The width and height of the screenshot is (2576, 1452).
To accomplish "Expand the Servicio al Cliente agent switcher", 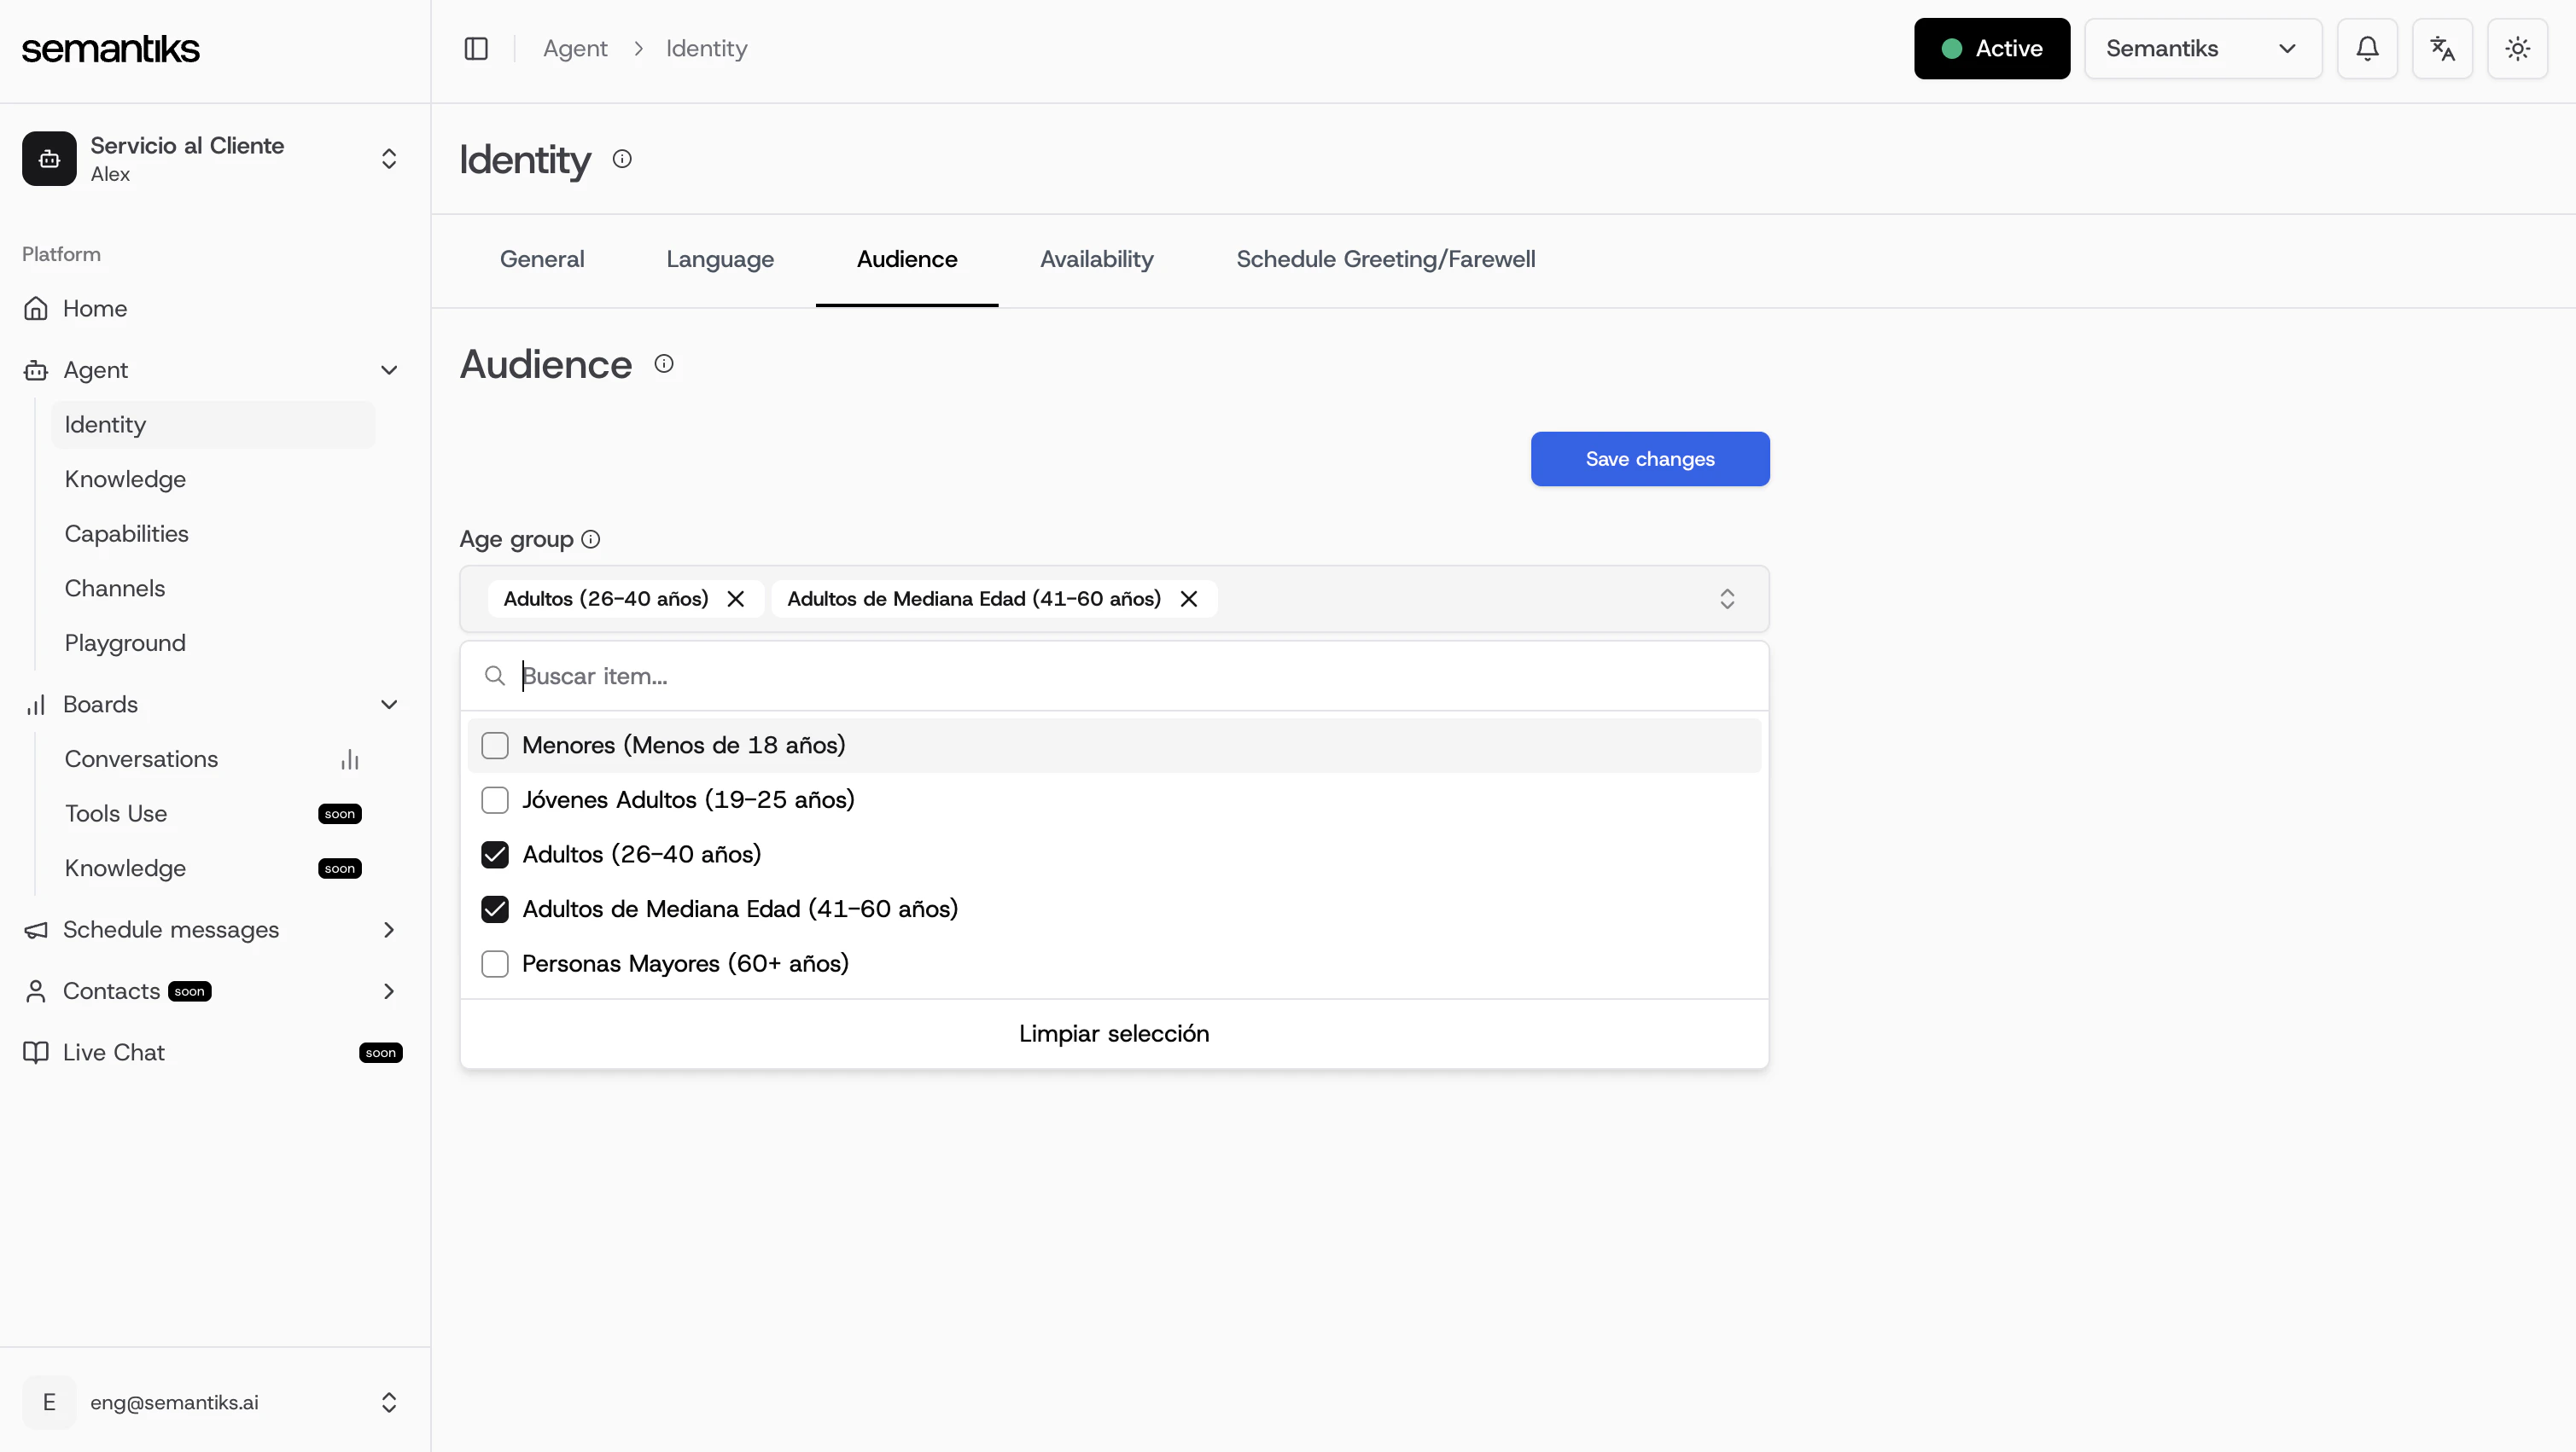I will [x=389, y=159].
